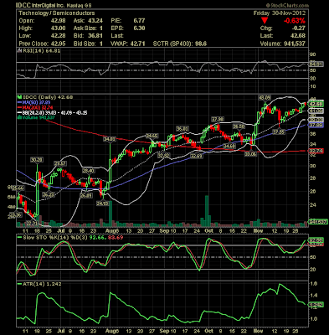Click the header Volume value 941,537
The width and height of the screenshot is (329, 335).
click(294, 44)
